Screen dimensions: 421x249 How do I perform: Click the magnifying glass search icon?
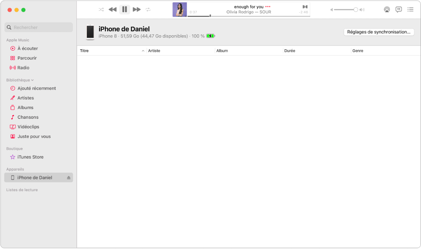[9, 28]
